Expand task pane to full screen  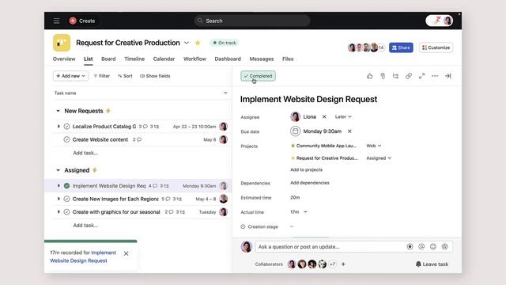tap(421, 76)
